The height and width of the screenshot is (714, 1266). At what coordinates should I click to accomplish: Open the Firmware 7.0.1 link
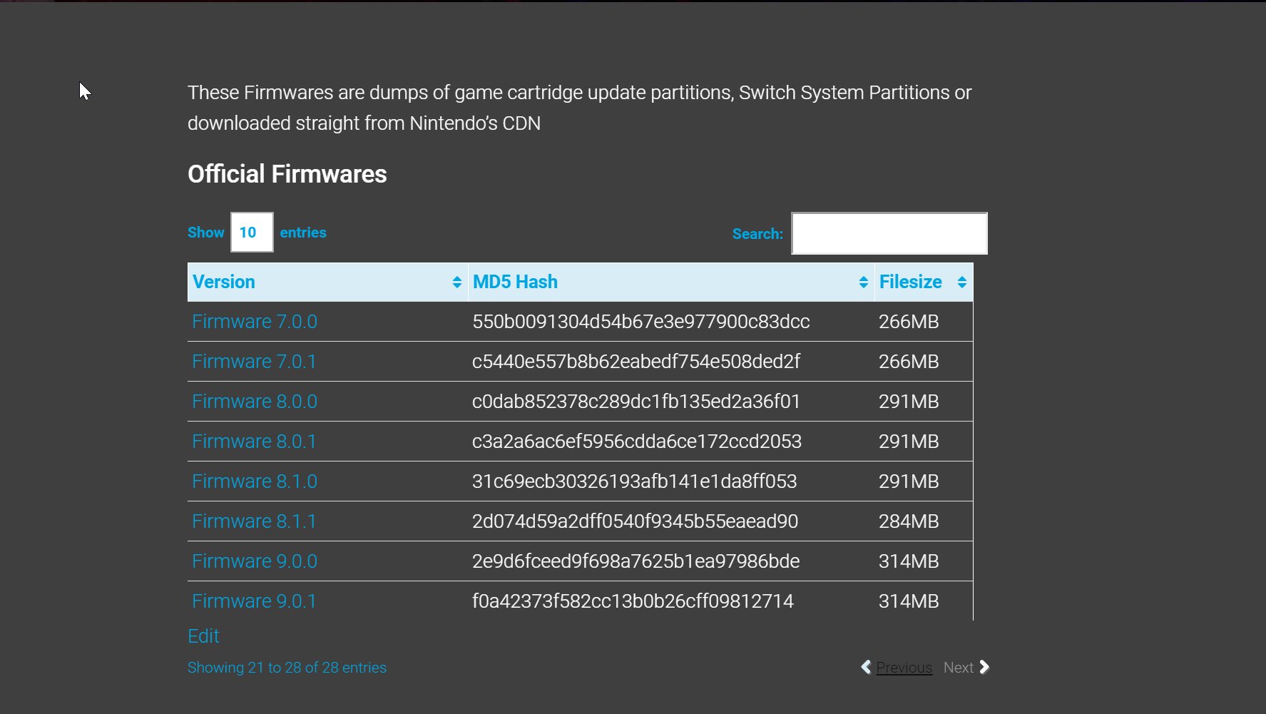point(255,362)
